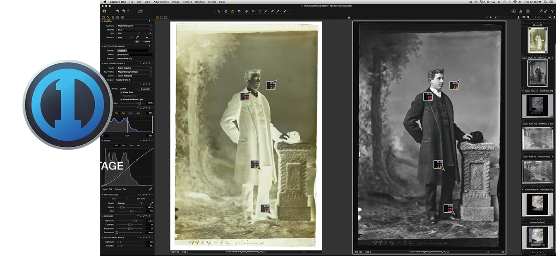Click the Tint value field 7.8
The width and height of the screenshot is (556, 256).
click(149, 211)
